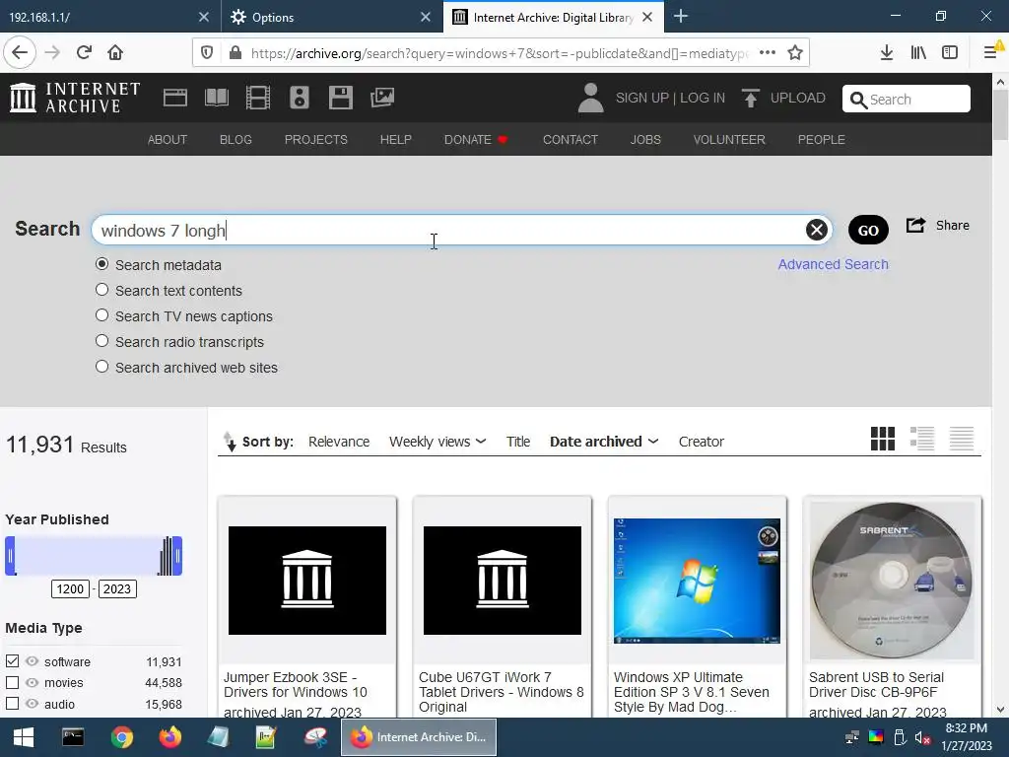Click the user avatar icon
This screenshot has height=757, width=1009.
pos(591,98)
